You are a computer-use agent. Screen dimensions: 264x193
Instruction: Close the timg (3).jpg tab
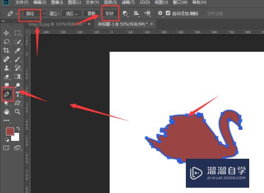click(89, 24)
